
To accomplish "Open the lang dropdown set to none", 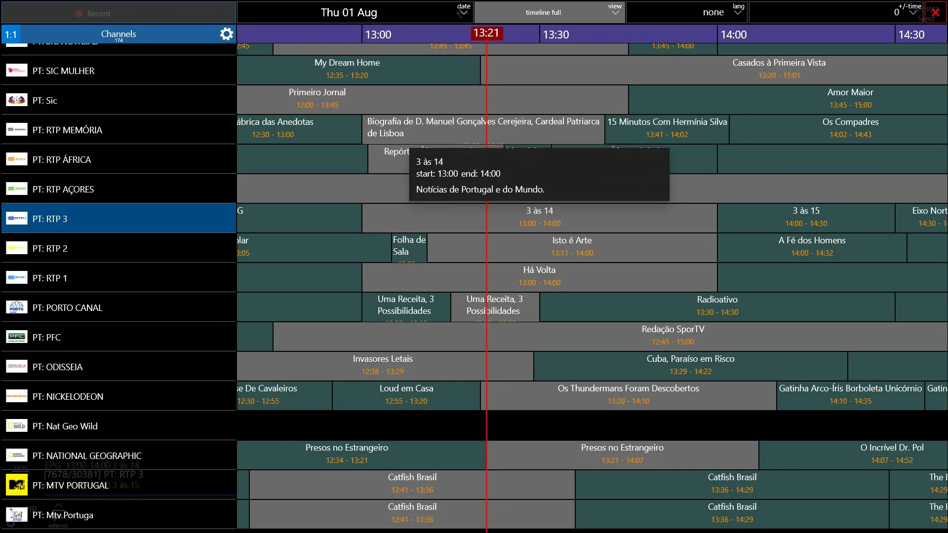I will click(x=687, y=12).
